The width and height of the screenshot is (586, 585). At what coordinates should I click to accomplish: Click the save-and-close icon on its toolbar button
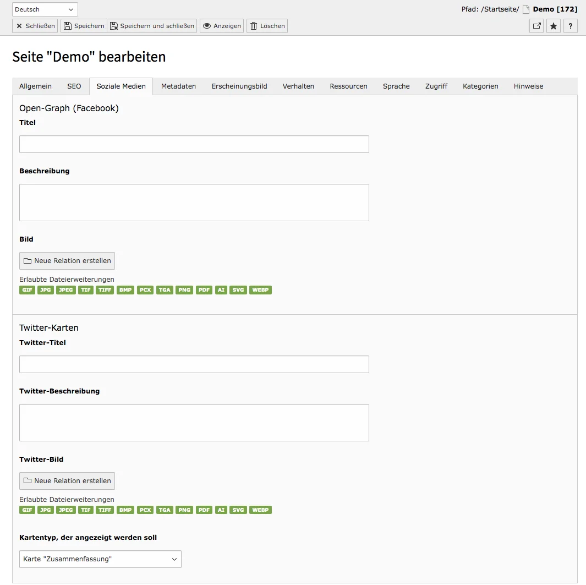point(113,25)
